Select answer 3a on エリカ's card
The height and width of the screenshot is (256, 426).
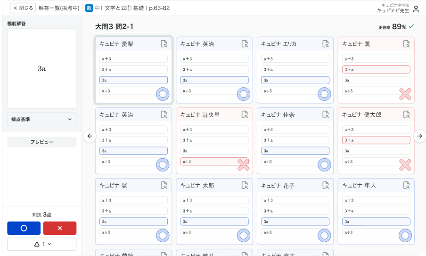tap(295, 80)
